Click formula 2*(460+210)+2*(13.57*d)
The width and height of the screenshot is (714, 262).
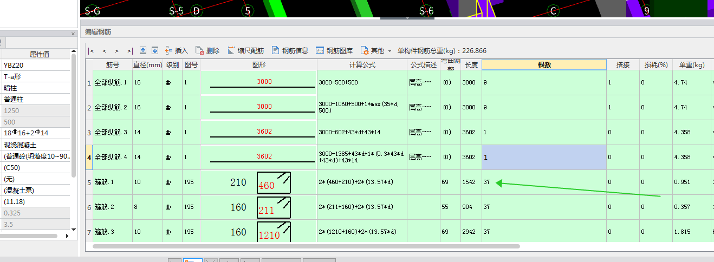point(362,182)
